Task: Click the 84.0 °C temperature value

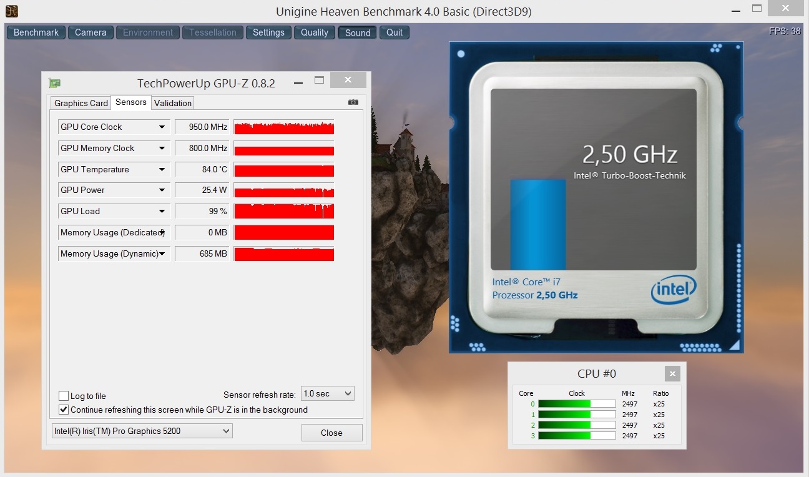Action: 202,169
